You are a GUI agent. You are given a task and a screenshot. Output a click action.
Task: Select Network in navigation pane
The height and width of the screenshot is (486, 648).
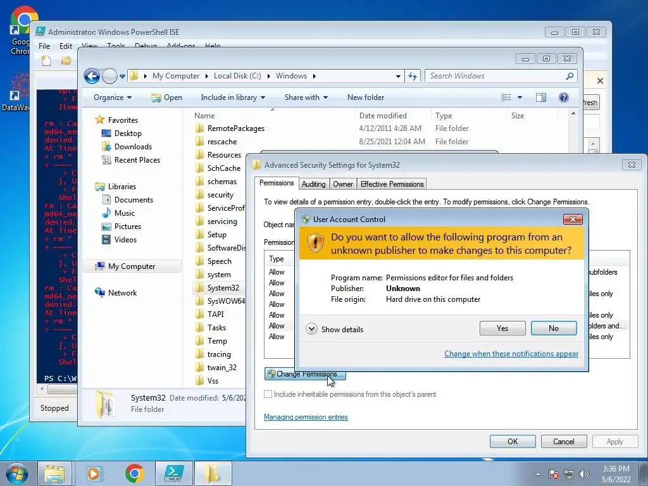point(122,293)
